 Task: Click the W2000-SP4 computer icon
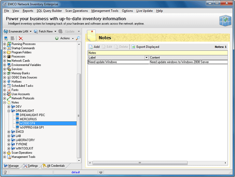(x=17, y=123)
